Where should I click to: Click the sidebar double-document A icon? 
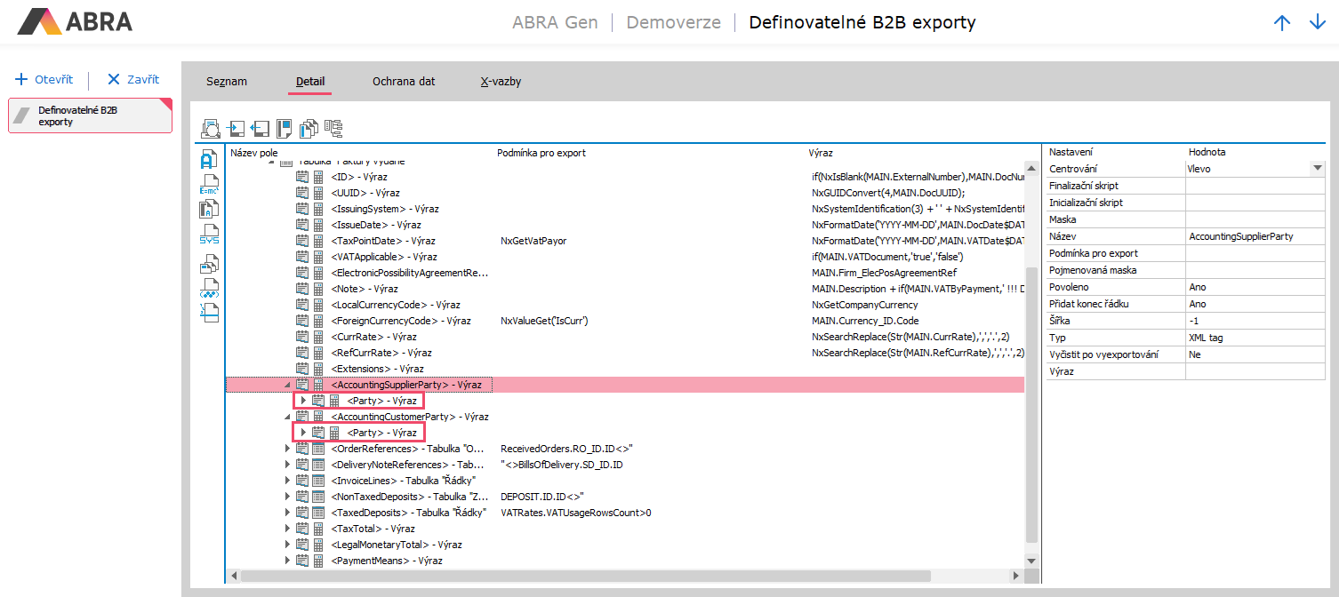[209, 210]
